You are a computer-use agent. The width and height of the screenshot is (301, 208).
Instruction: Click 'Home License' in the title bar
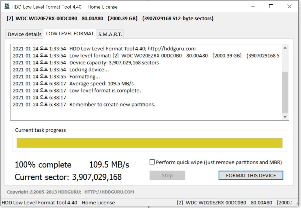click(x=103, y=7)
